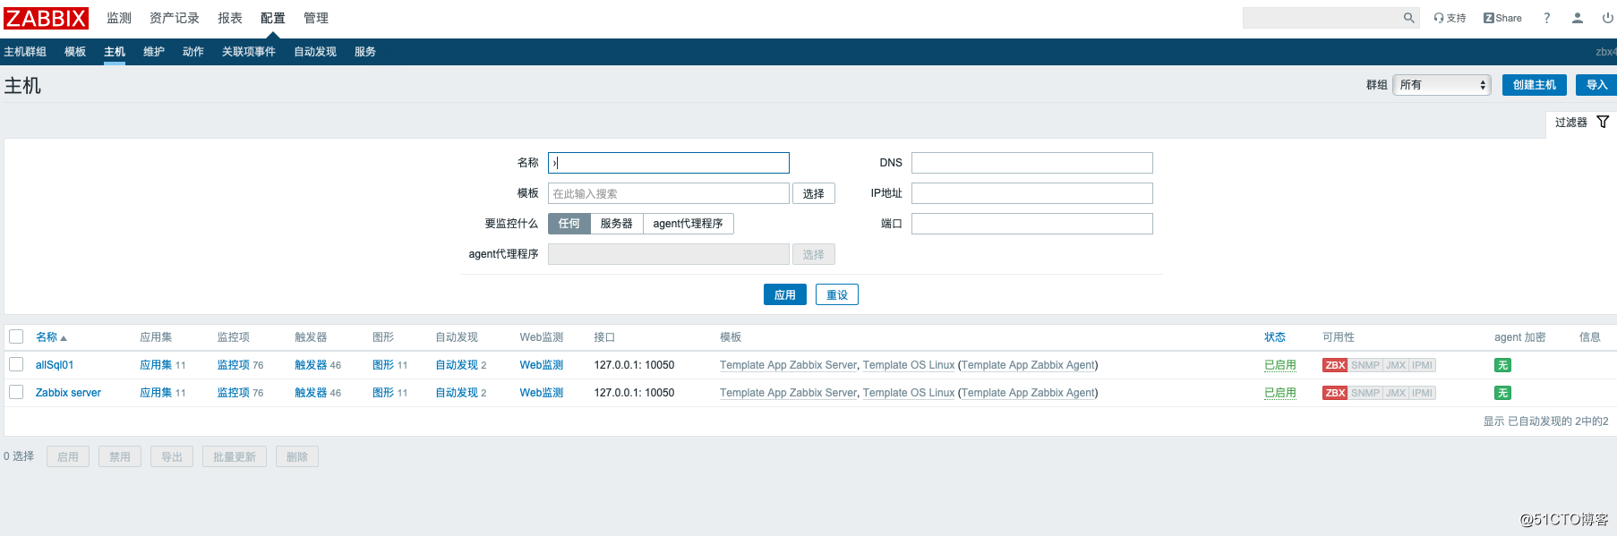The width and height of the screenshot is (1617, 536).
Task: Click ZBX availability badge for allSql01
Action: (1335, 365)
